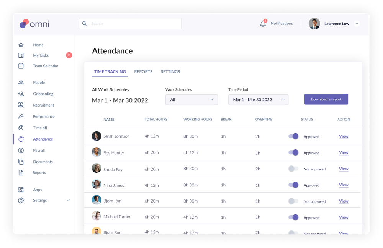Click View link for Roy Hunter
The height and width of the screenshot is (248, 383).
click(x=344, y=152)
